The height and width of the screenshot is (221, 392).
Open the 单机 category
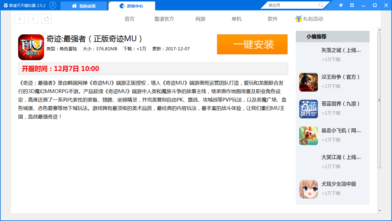coord(237,19)
